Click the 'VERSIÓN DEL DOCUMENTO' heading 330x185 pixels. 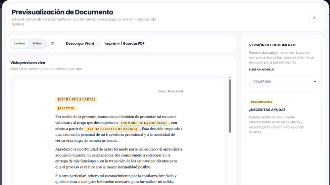[x=272, y=45]
